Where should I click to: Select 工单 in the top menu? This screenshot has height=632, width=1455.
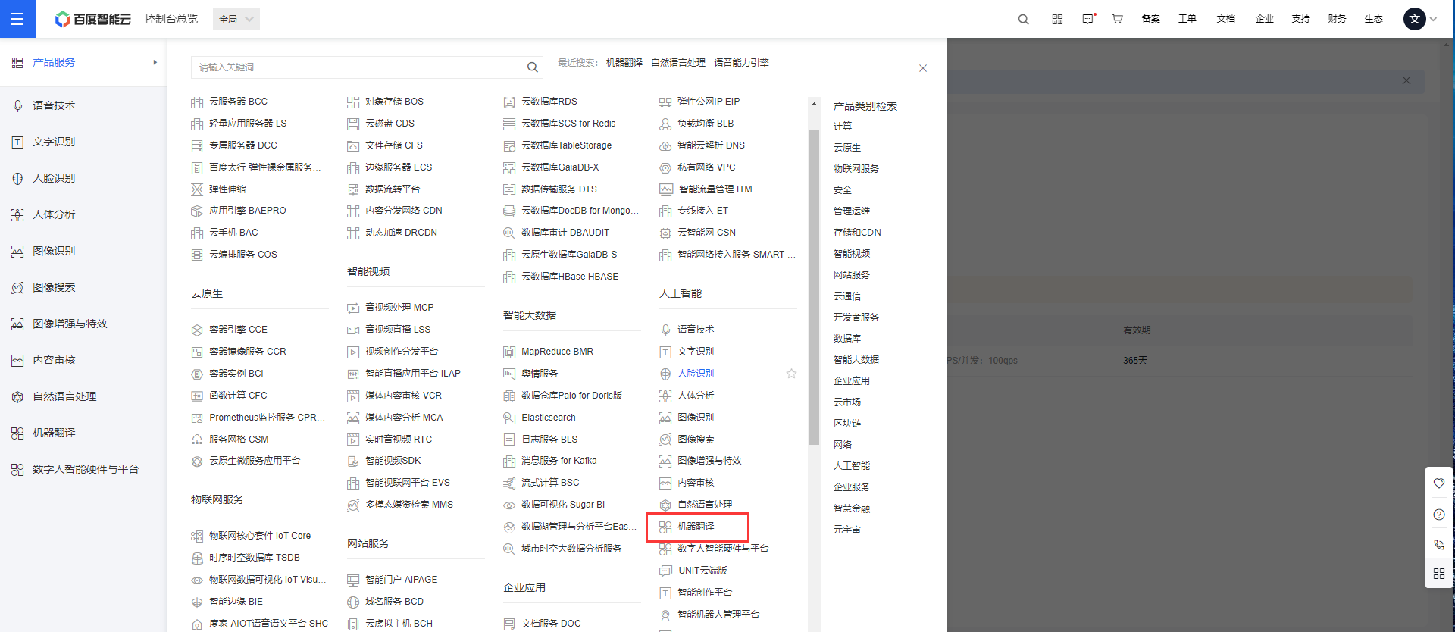tap(1187, 19)
